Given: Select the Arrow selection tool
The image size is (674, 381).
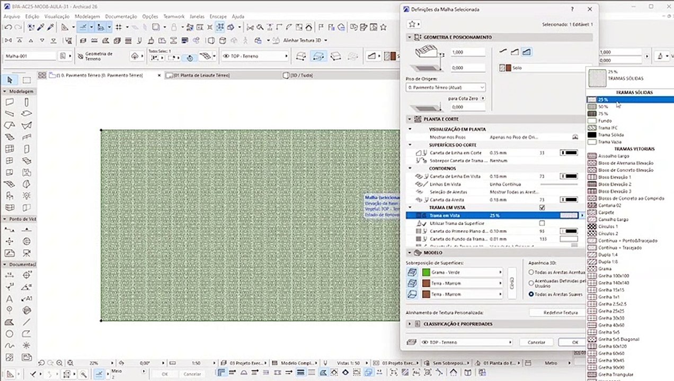Looking at the screenshot, I should point(10,80).
